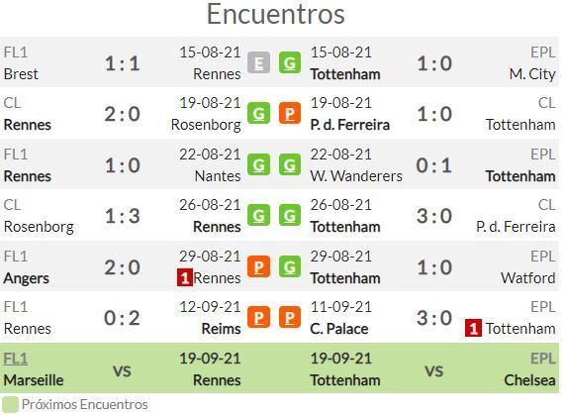Image resolution: width=565 pixels, height=415 pixels.
Task: Click the orange P badge for Angers vs Rennes
Action: coord(258,266)
